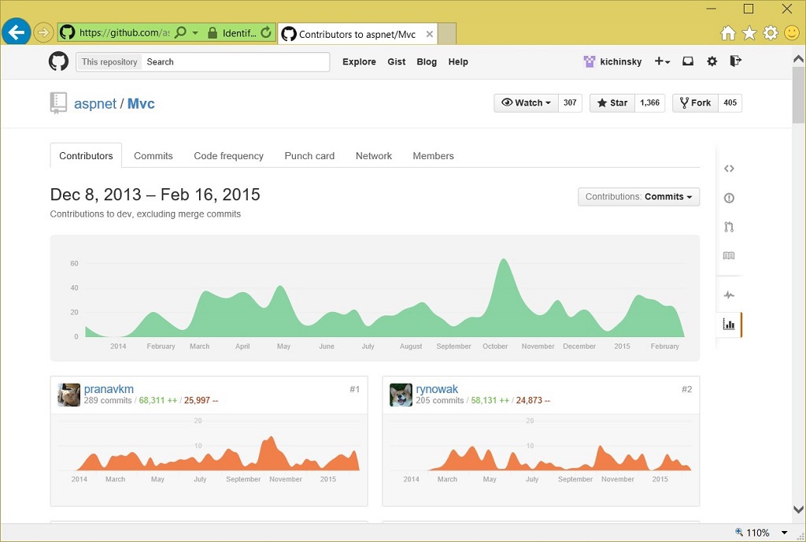The width and height of the screenshot is (806, 542).
Task: Click the address bar URL field
Action: pyautogui.click(x=124, y=33)
